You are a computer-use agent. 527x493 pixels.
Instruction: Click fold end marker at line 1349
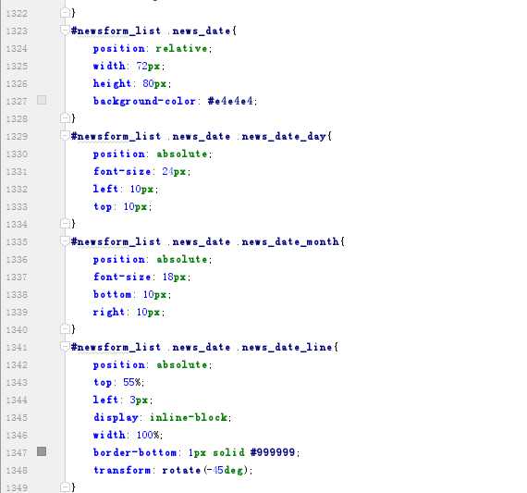[x=65, y=487]
